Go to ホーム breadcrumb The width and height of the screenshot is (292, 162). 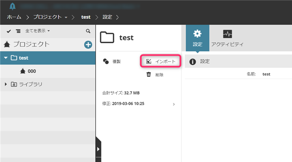point(14,17)
